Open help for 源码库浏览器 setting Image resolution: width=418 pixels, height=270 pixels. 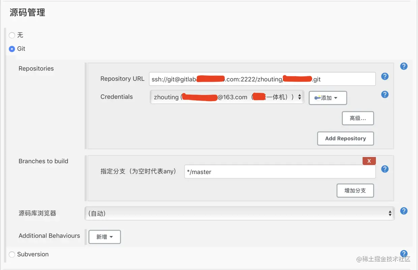pyautogui.click(x=404, y=211)
